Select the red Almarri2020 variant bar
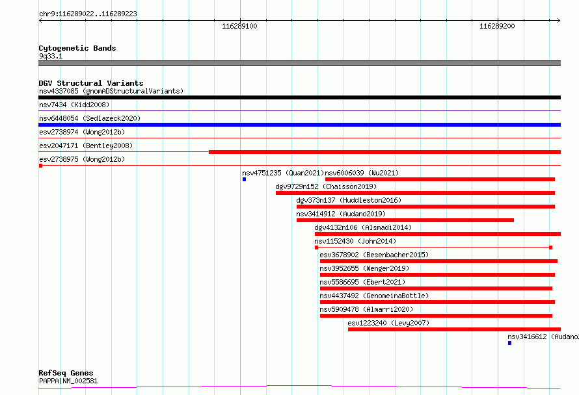The height and width of the screenshot is (395, 579). pyautogui.click(x=436, y=316)
